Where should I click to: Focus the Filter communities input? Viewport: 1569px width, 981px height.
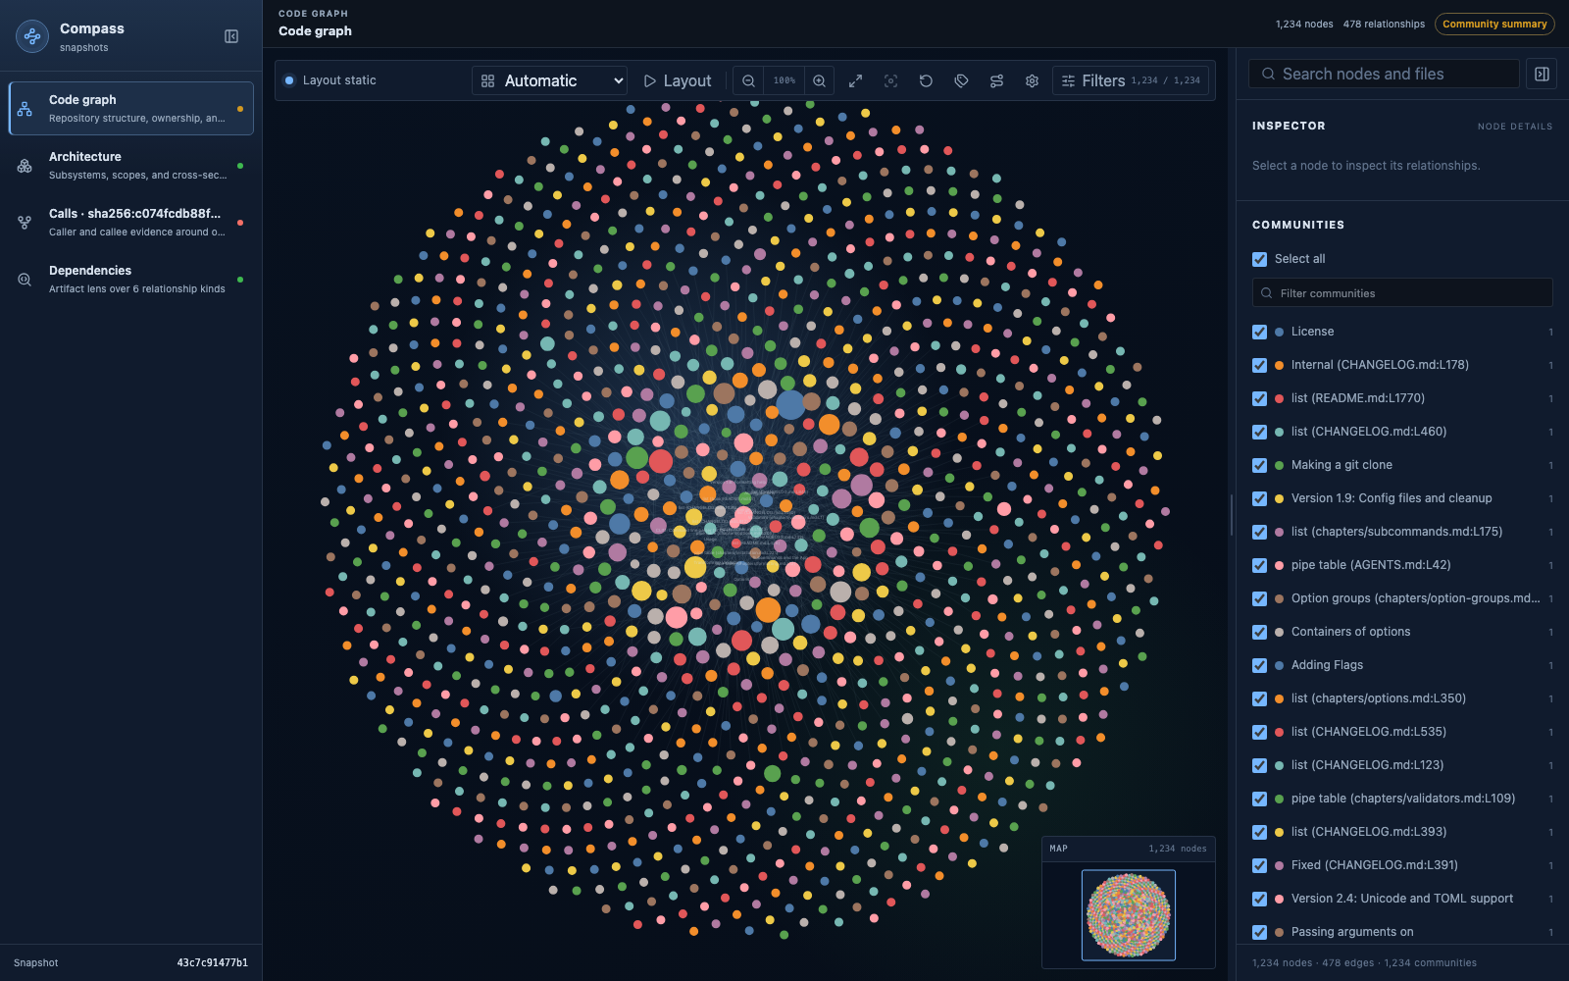click(x=1402, y=293)
